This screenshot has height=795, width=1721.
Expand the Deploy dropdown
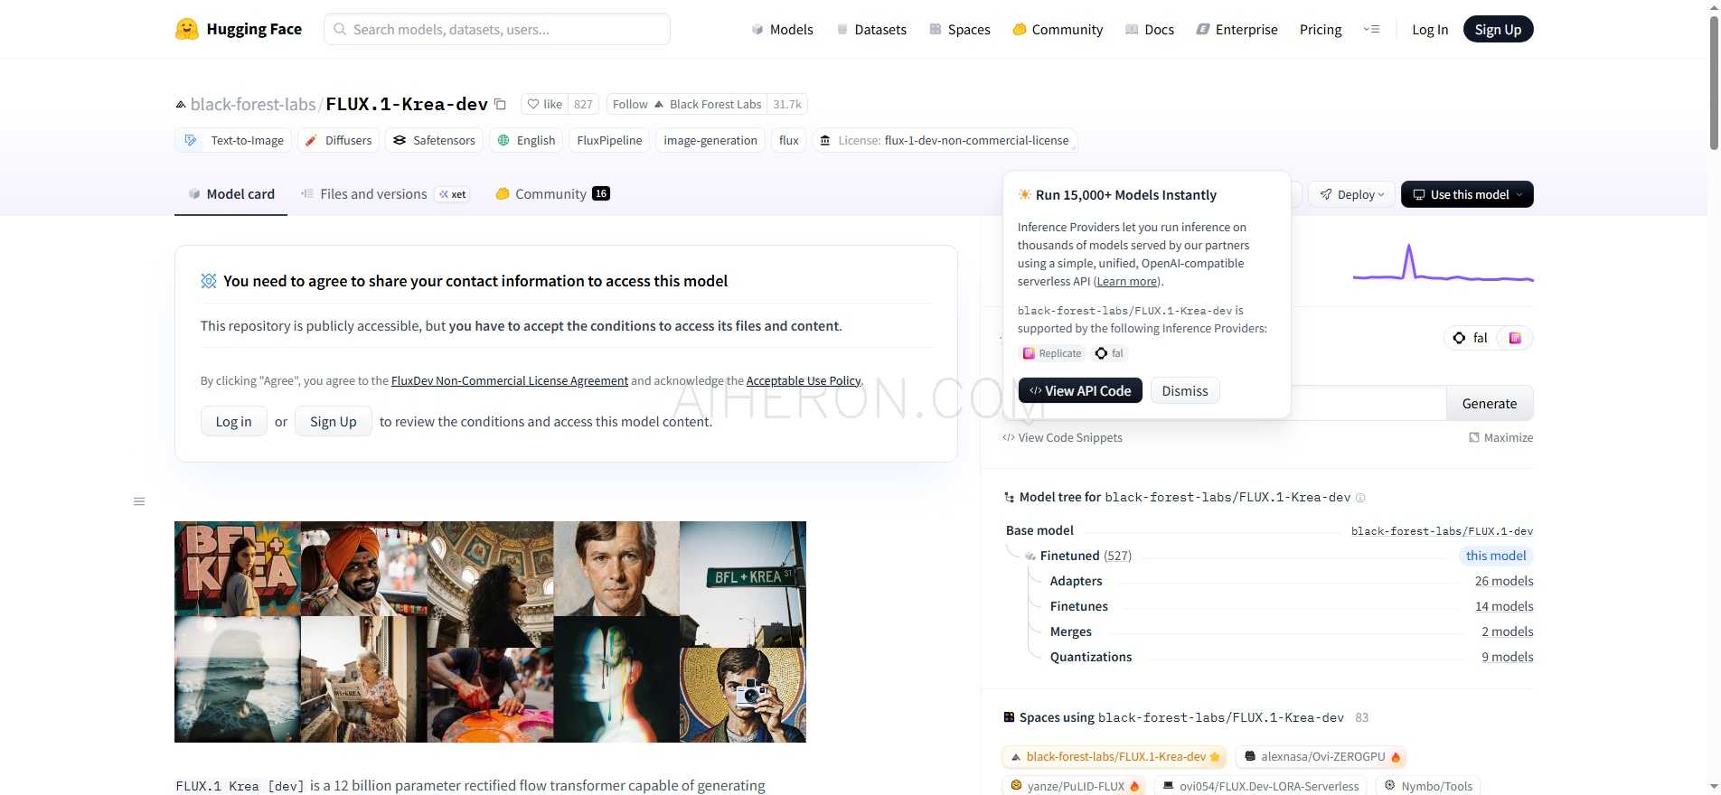(x=1351, y=194)
